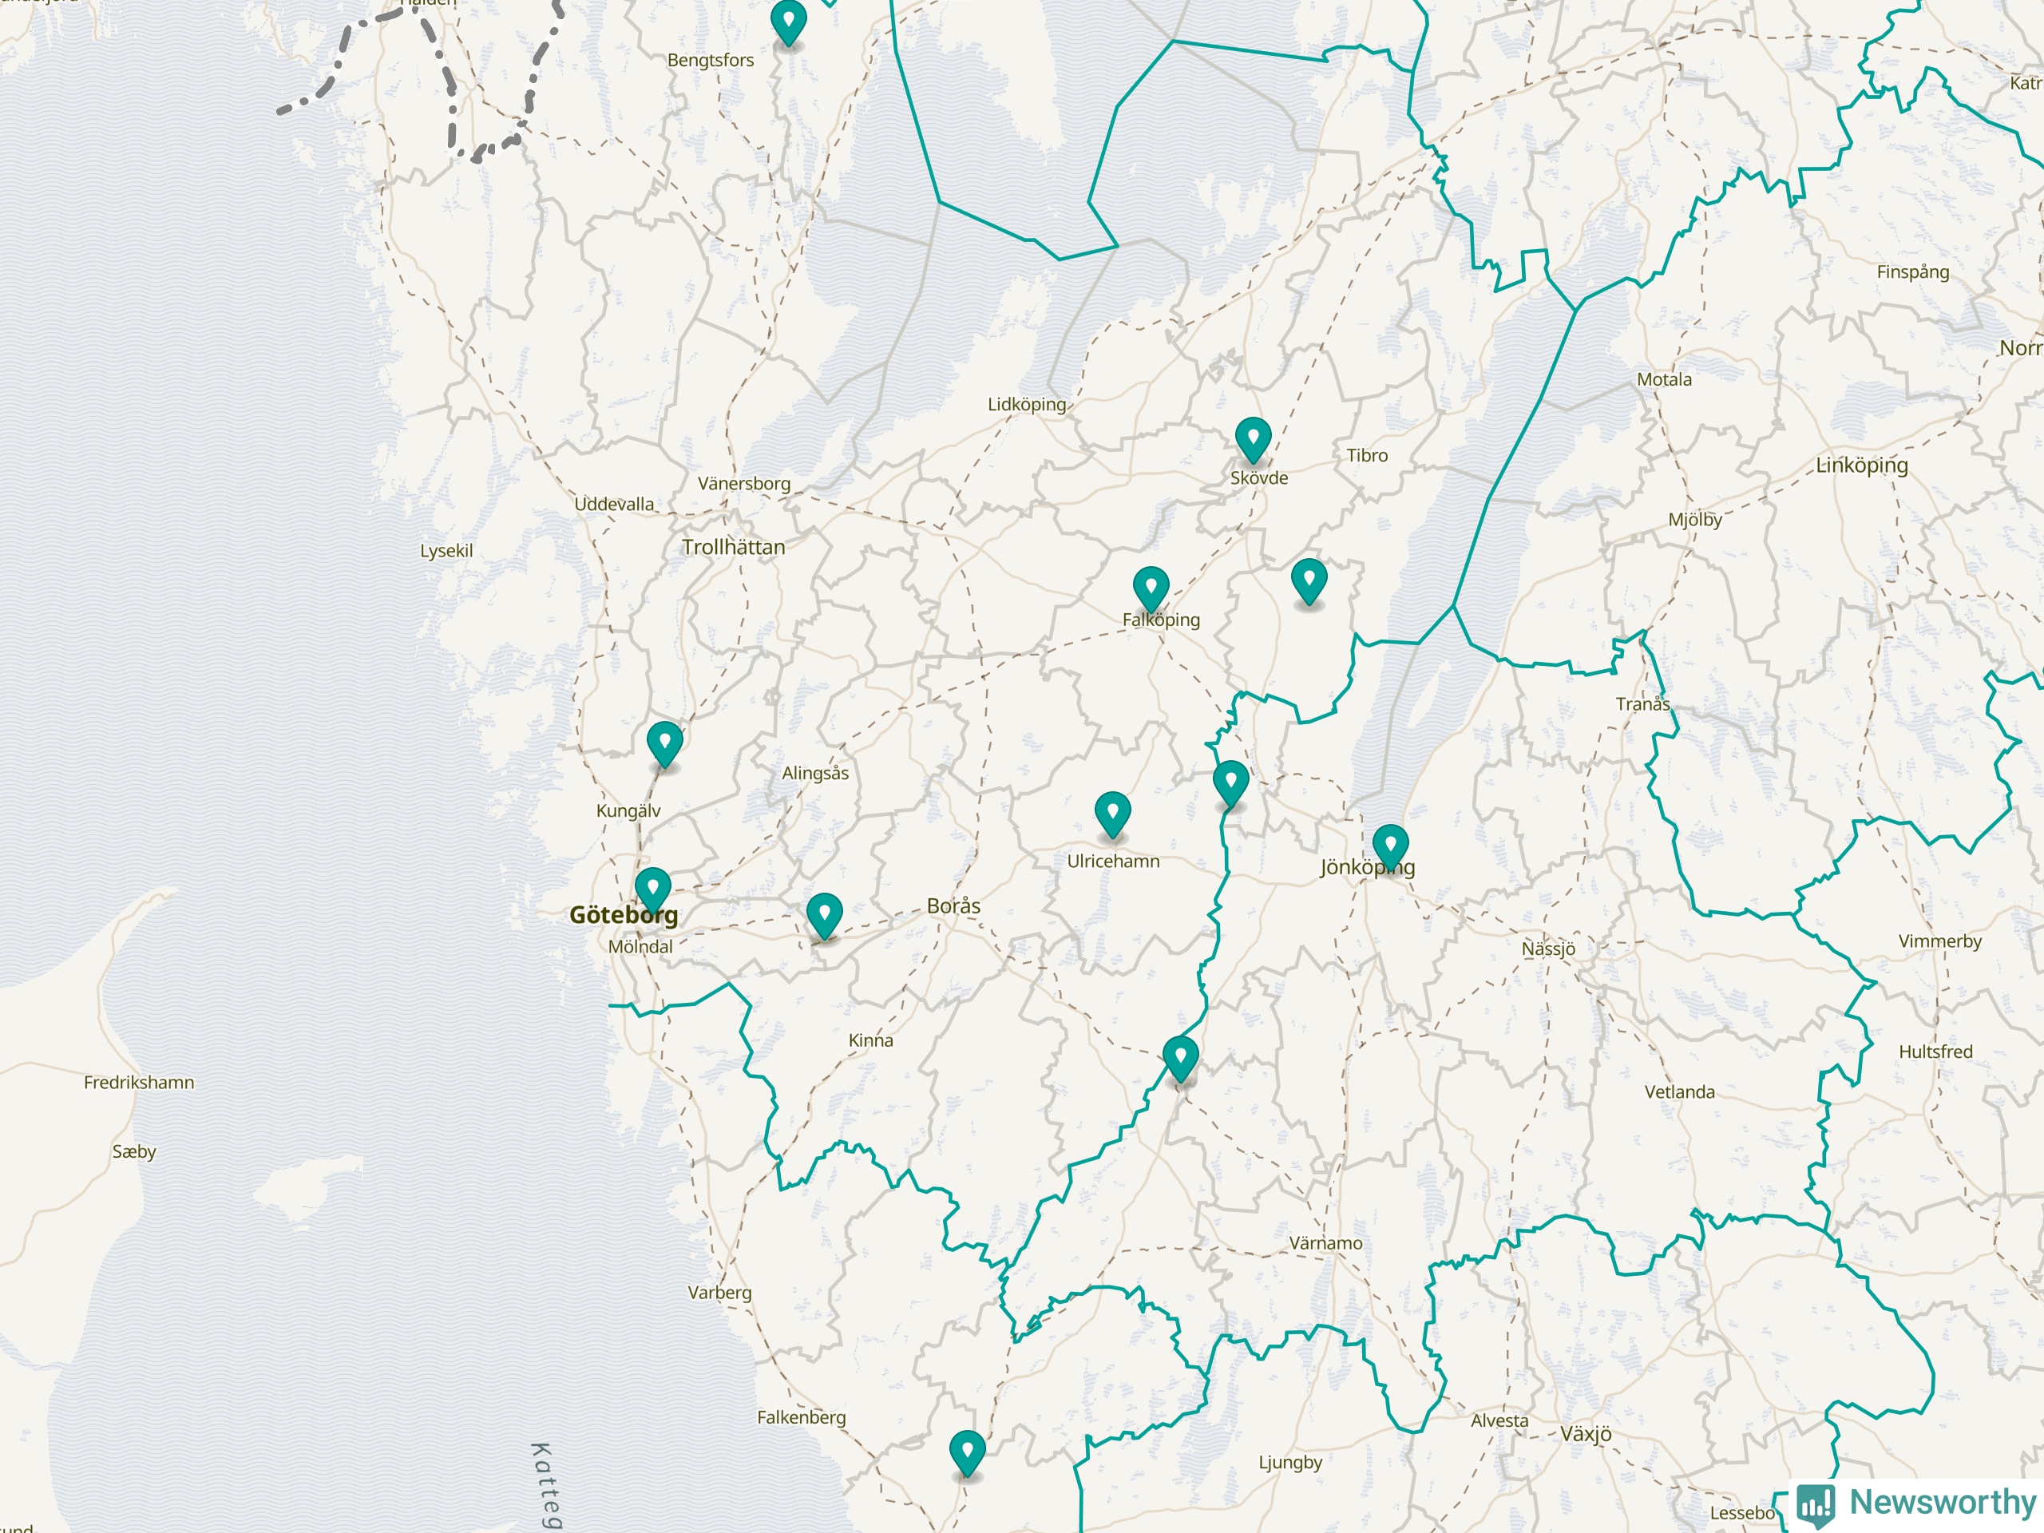Click the Trollhättan label

[x=734, y=547]
